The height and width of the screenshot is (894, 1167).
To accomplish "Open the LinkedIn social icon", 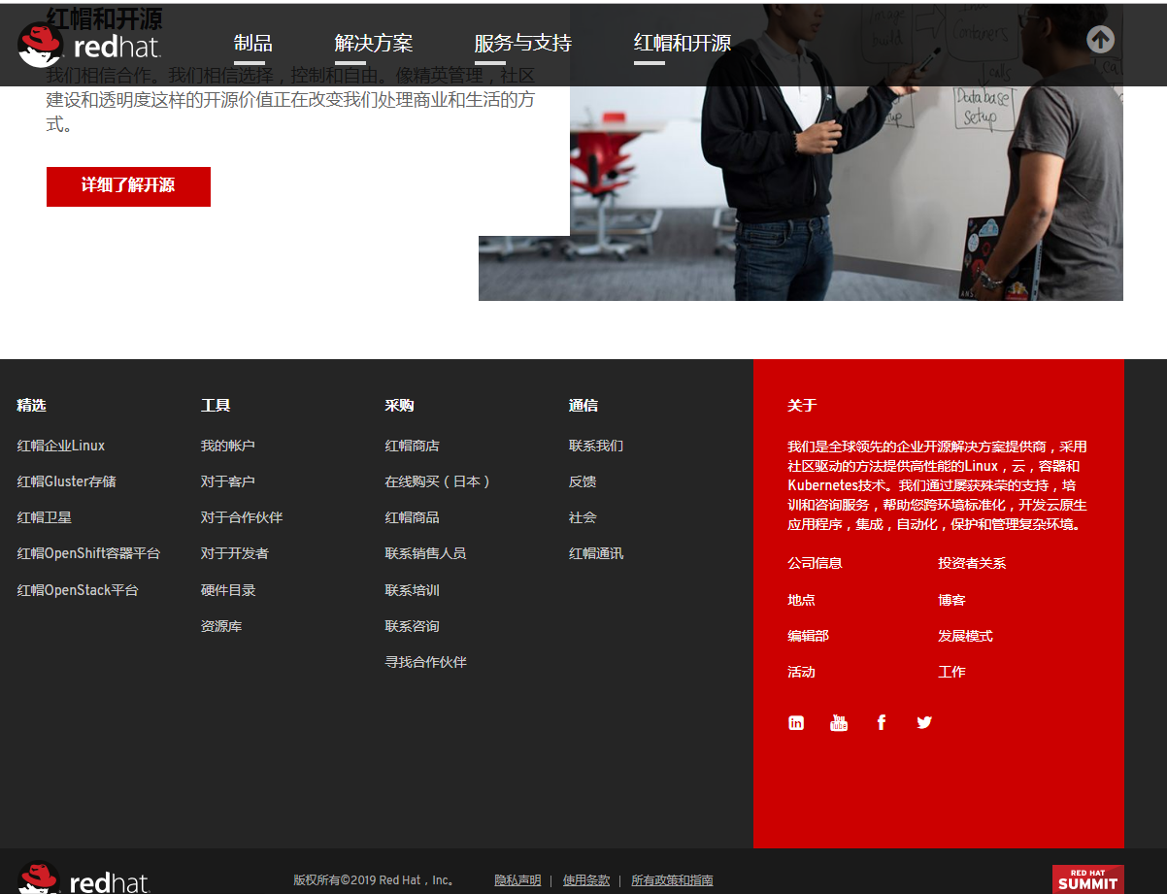I will [x=796, y=722].
